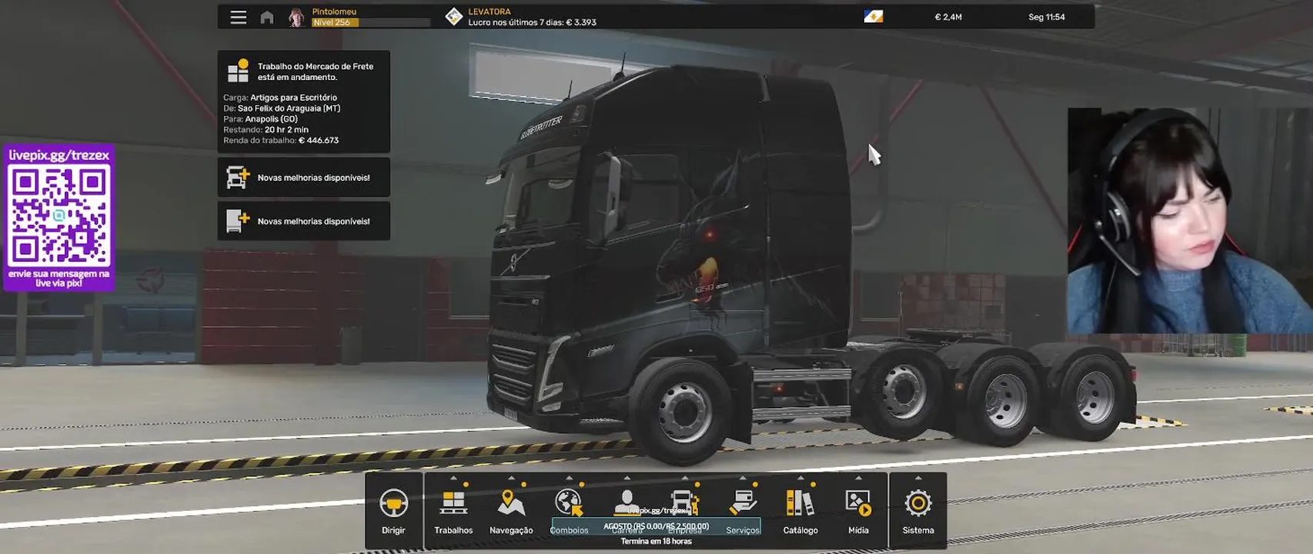This screenshot has width=1313, height=554.
Task: Click the streamer webcam overlay
Action: (1190, 220)
